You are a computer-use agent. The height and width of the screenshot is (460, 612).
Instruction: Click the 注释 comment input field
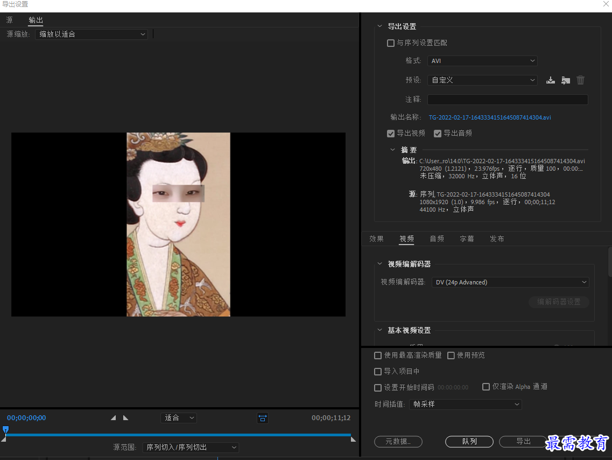(x=508, y=100)
